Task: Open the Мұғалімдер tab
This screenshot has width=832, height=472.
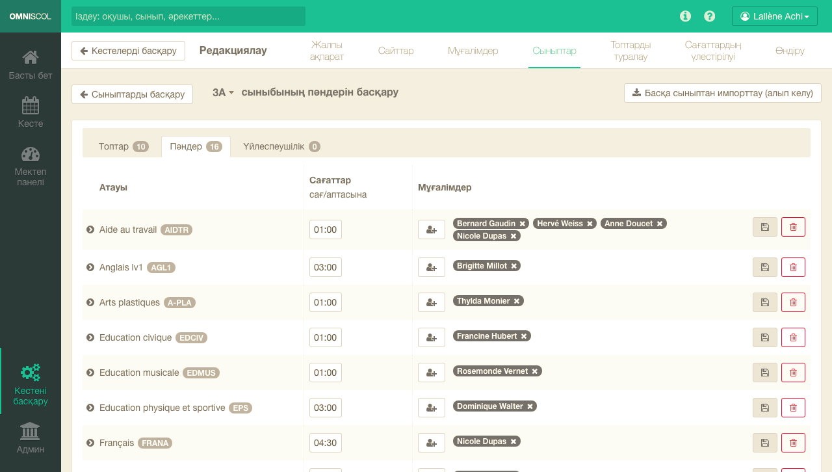Action: 473,51
